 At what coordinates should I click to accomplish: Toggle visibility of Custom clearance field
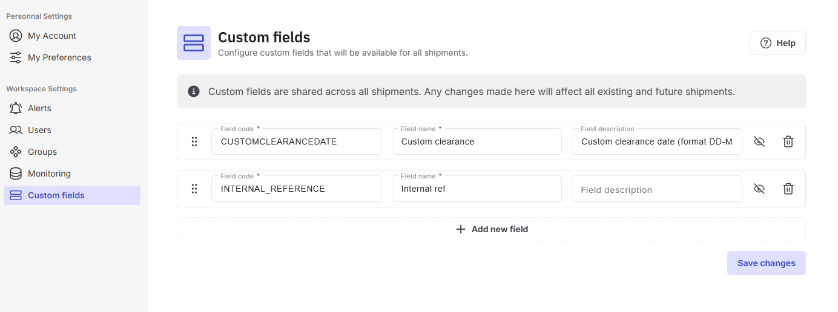coord(759,141)
